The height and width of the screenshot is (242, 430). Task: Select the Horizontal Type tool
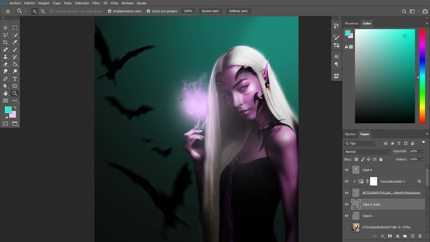point(15,79)
